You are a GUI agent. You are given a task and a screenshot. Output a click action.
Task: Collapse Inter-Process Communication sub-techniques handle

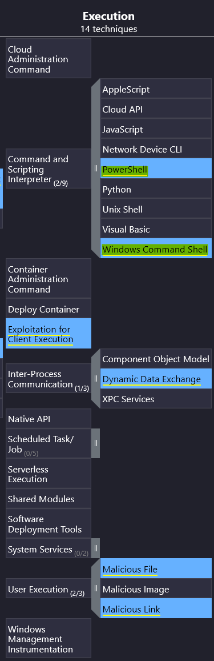coord(96,378)
